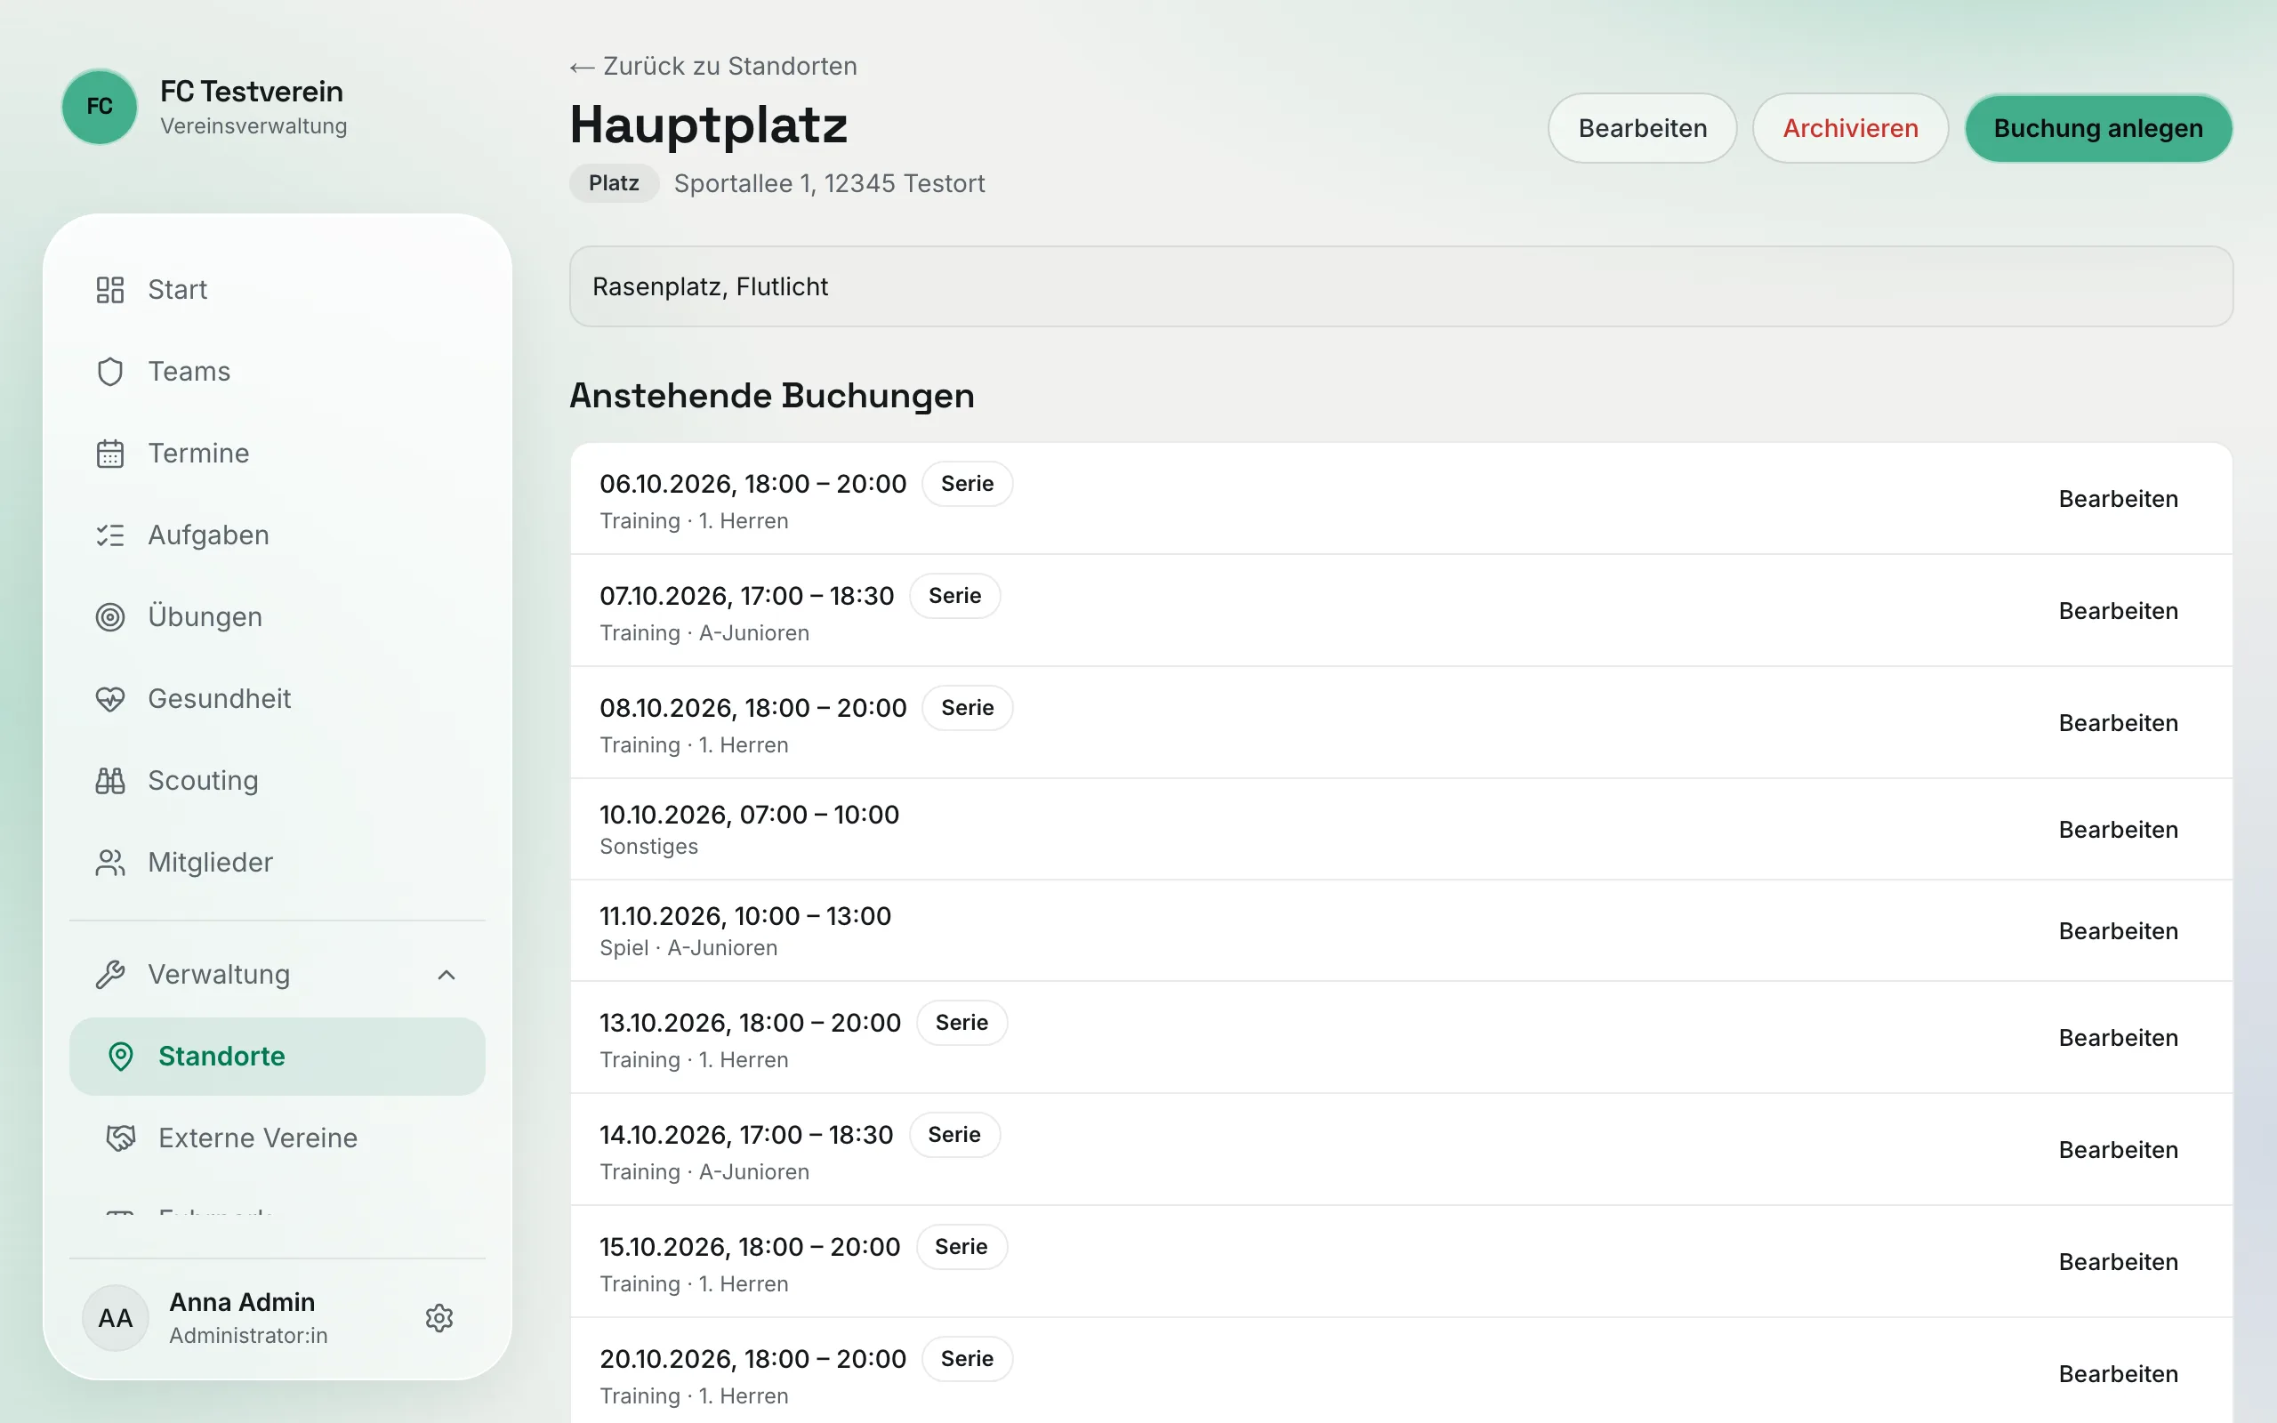Click the Anna Admin user name
2277x1423 pixels.
(x=242, y=1303)
